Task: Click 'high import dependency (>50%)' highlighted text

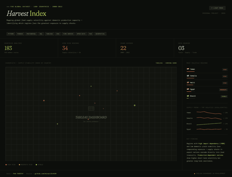Action: (x=212, y=144)
